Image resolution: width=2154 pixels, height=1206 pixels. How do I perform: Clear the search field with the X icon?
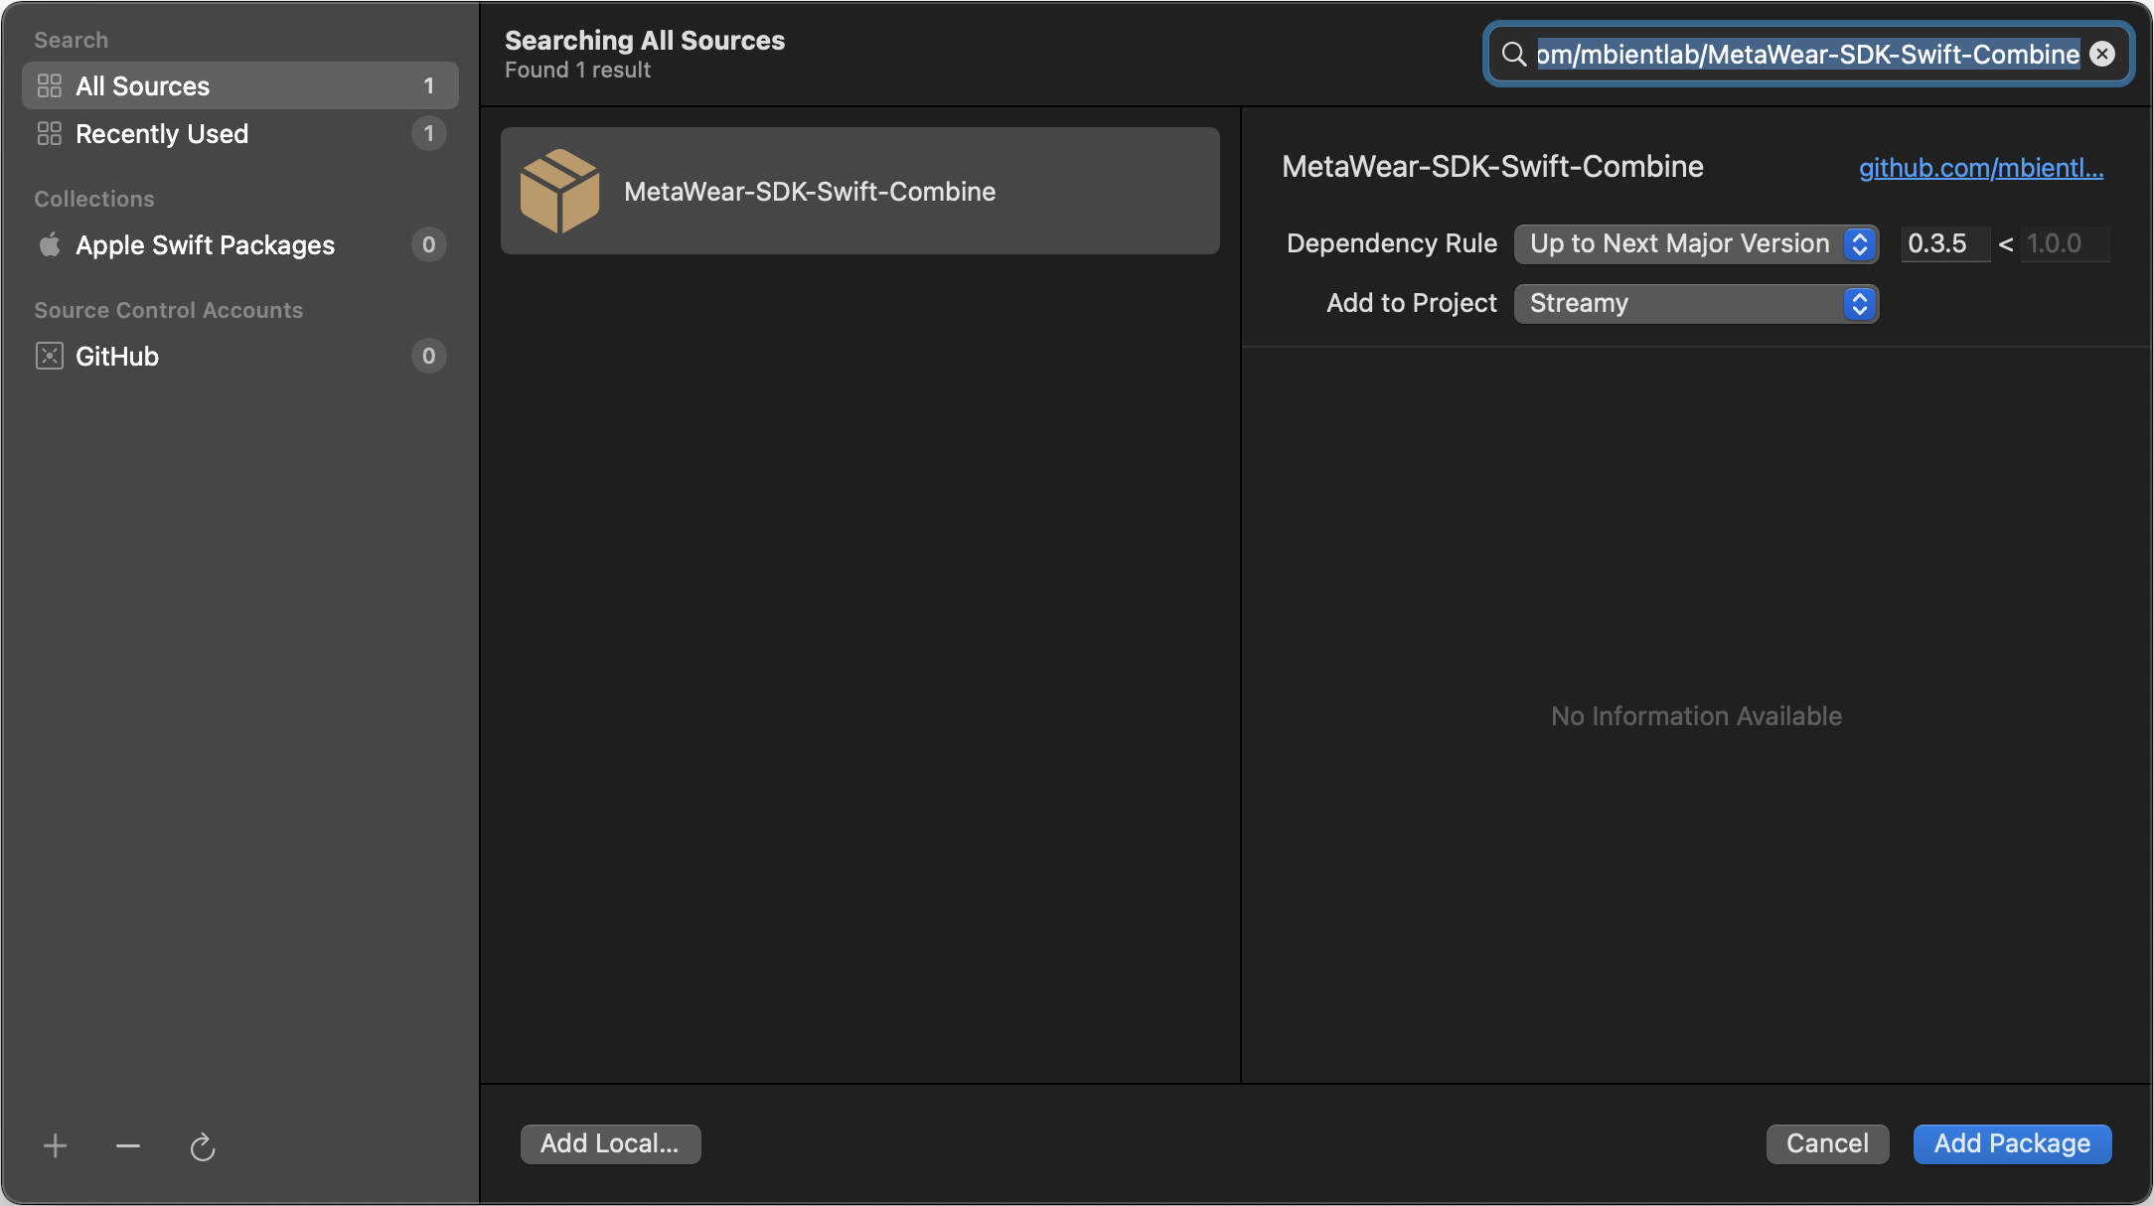(x=2102, y=54)
